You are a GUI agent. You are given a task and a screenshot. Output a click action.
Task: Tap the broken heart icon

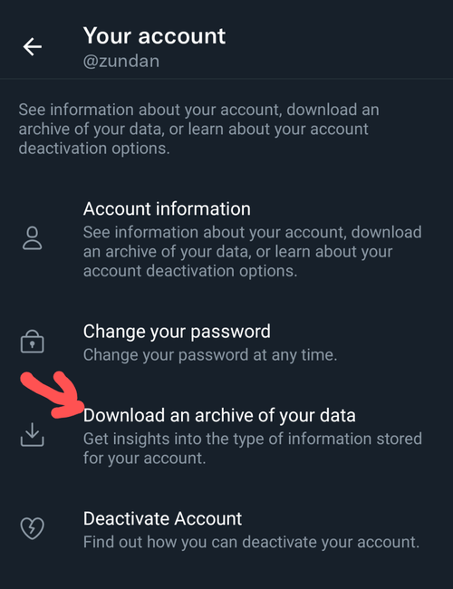click(33, 528)
